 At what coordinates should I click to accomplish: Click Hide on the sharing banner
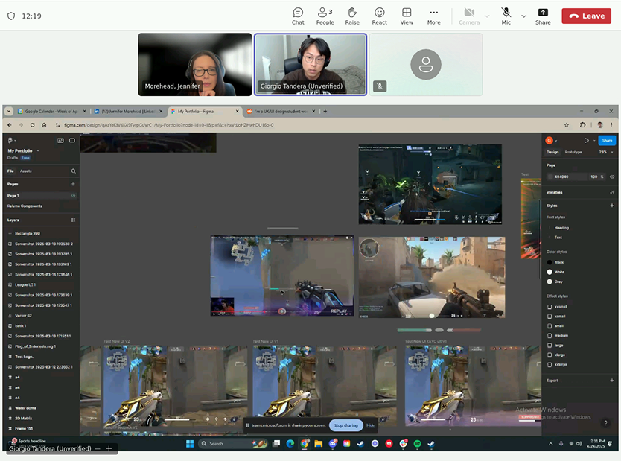pos(370,425)
